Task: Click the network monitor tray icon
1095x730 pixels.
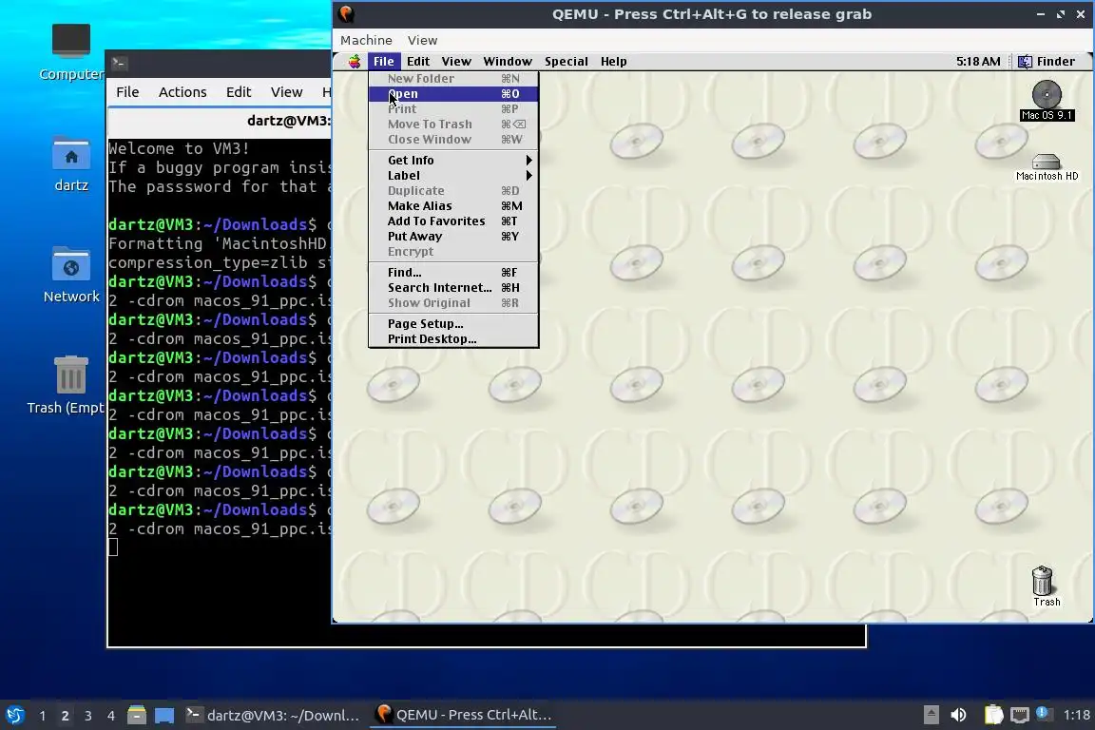Action: [1020, 715]
